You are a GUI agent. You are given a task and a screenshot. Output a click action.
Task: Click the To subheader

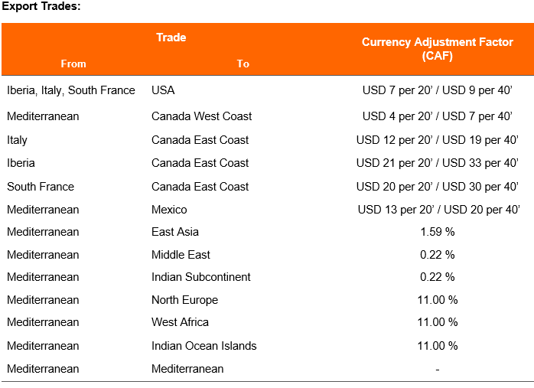coord(243,64)
